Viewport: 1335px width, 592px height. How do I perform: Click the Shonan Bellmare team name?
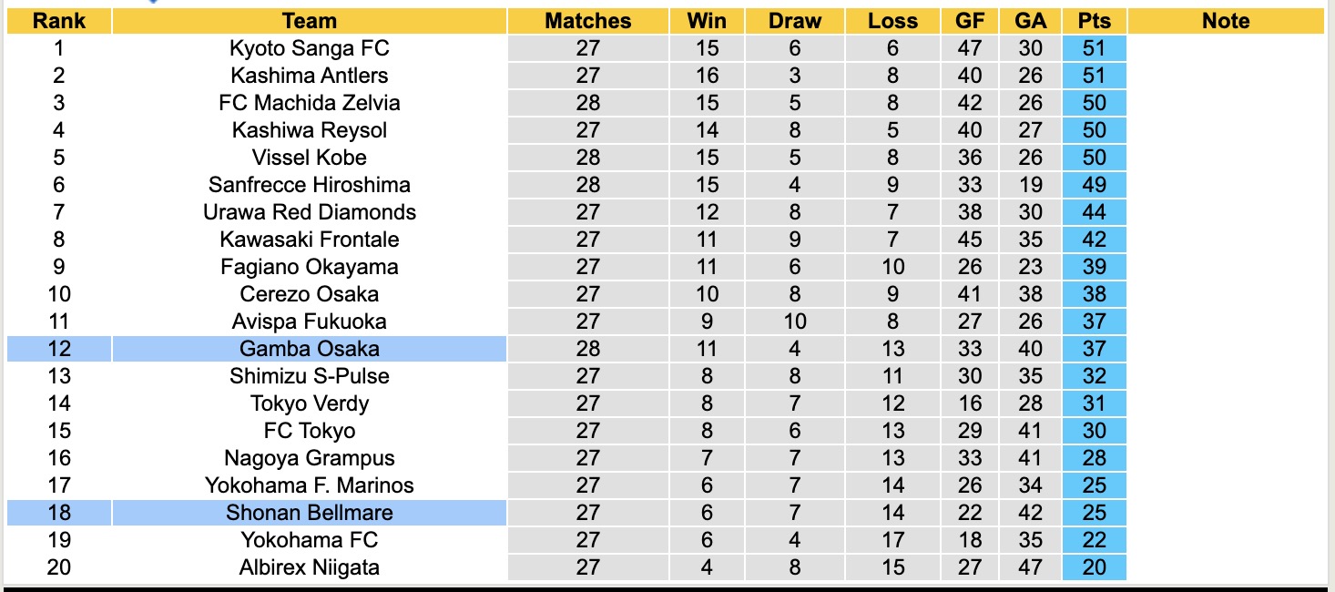point(310,513)
